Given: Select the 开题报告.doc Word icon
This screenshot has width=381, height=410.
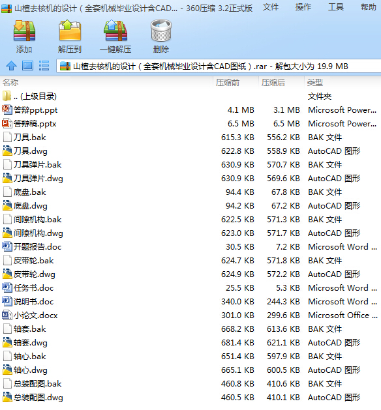Looking at the screenshot, I should click(x=7, y=246).
